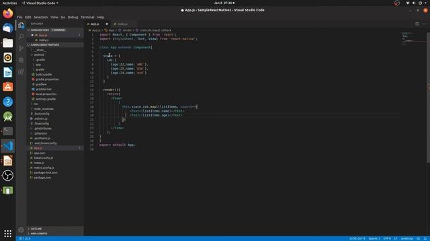Open gradle.properties in the explorer
This screenshot has width=430, height=241.
(x=47, y=79)
